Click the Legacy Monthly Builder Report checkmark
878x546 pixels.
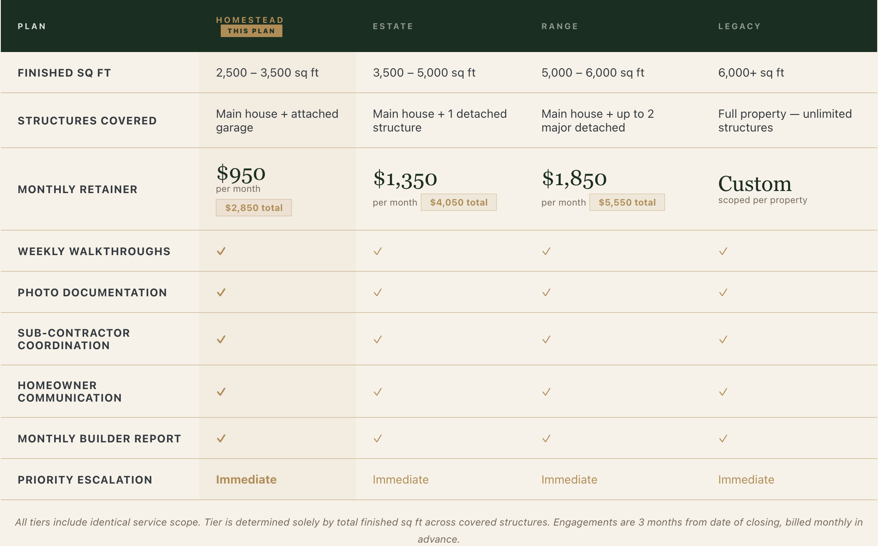pos(723,438)
